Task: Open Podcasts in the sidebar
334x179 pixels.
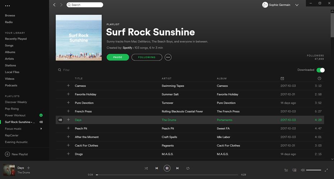Action: [11, 85]
